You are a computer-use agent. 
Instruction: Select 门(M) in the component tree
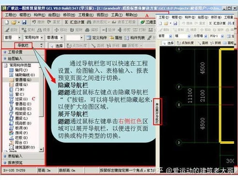[17, 90]
